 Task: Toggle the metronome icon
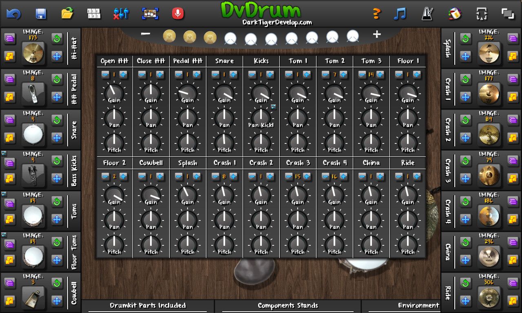(427, 14)
